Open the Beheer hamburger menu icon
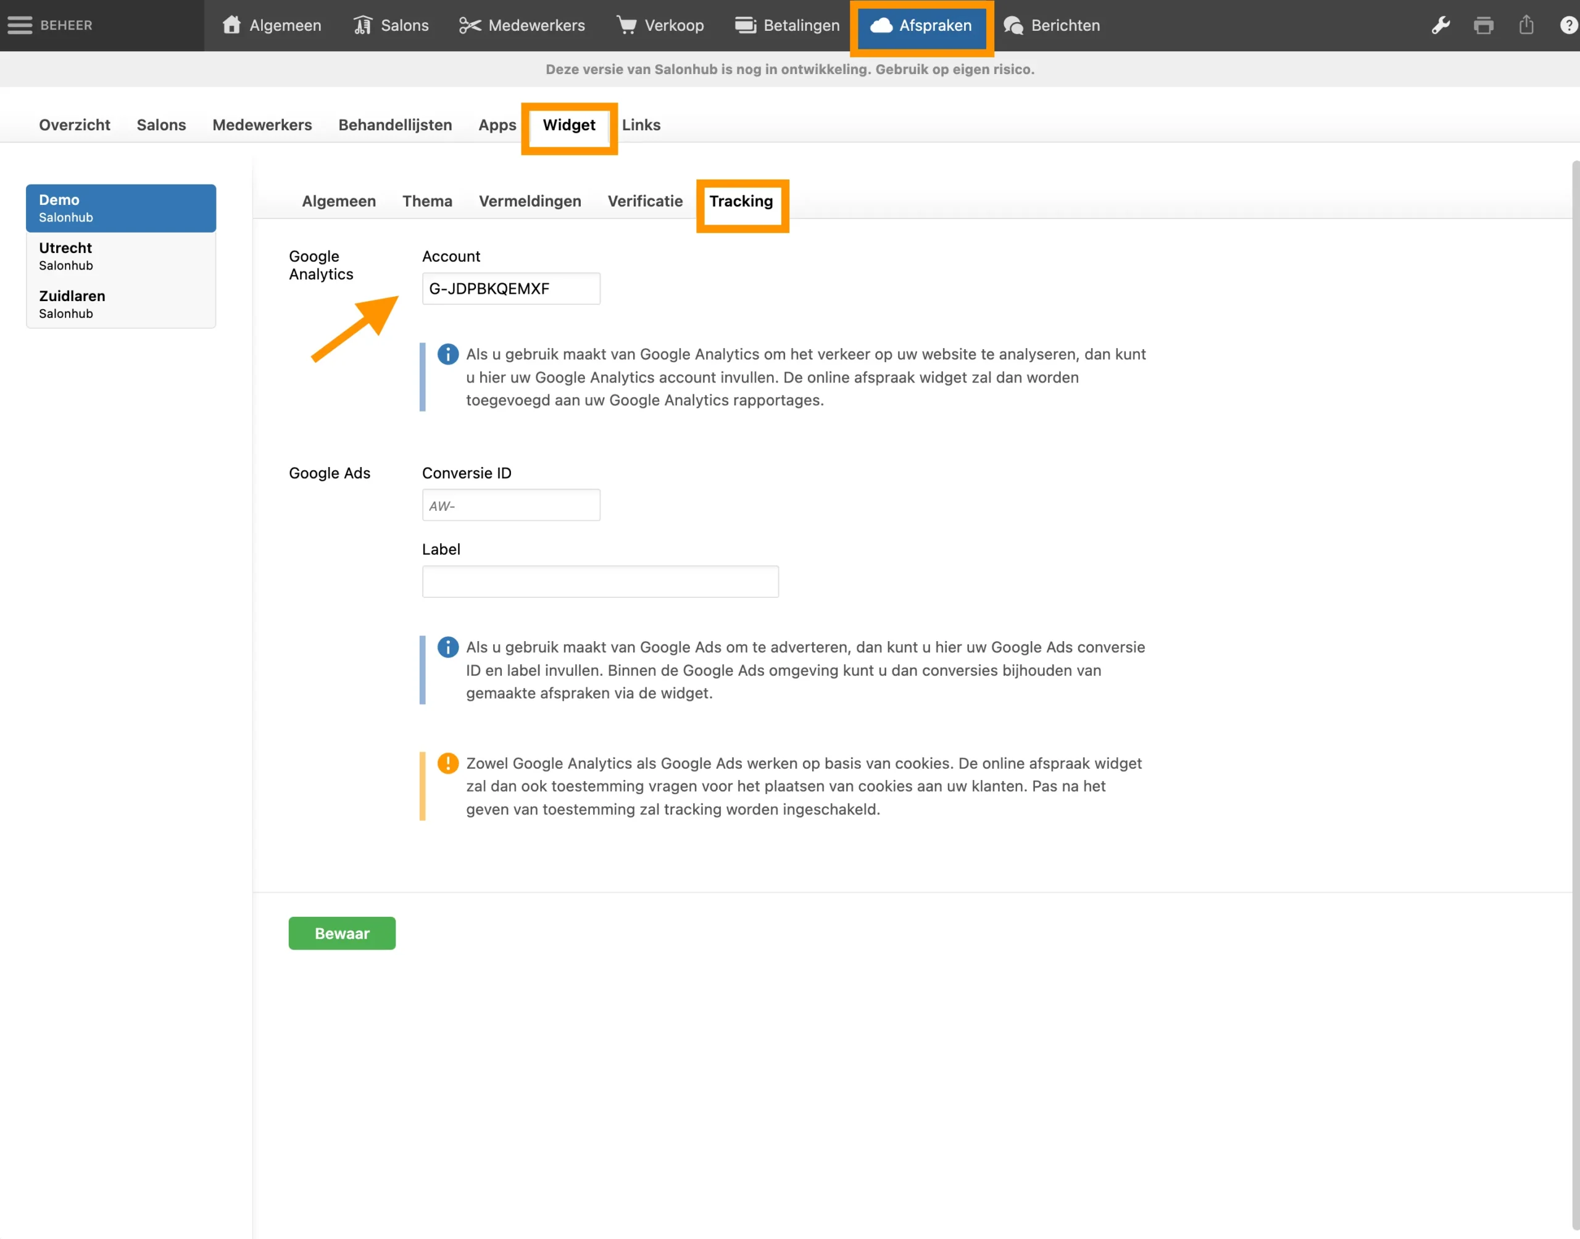The width and height of the screenshot is (1580, 1239). tap(20, 25)
